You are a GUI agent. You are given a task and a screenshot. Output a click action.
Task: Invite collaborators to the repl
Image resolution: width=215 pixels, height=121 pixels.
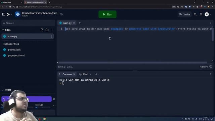coord(184,14)
